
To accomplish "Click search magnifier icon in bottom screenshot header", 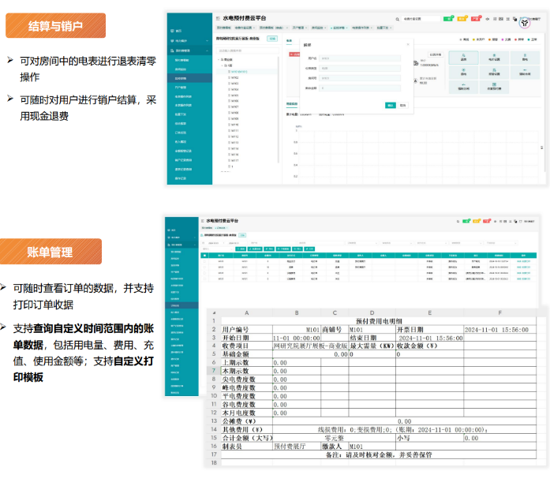I will [x=458, y=221].
